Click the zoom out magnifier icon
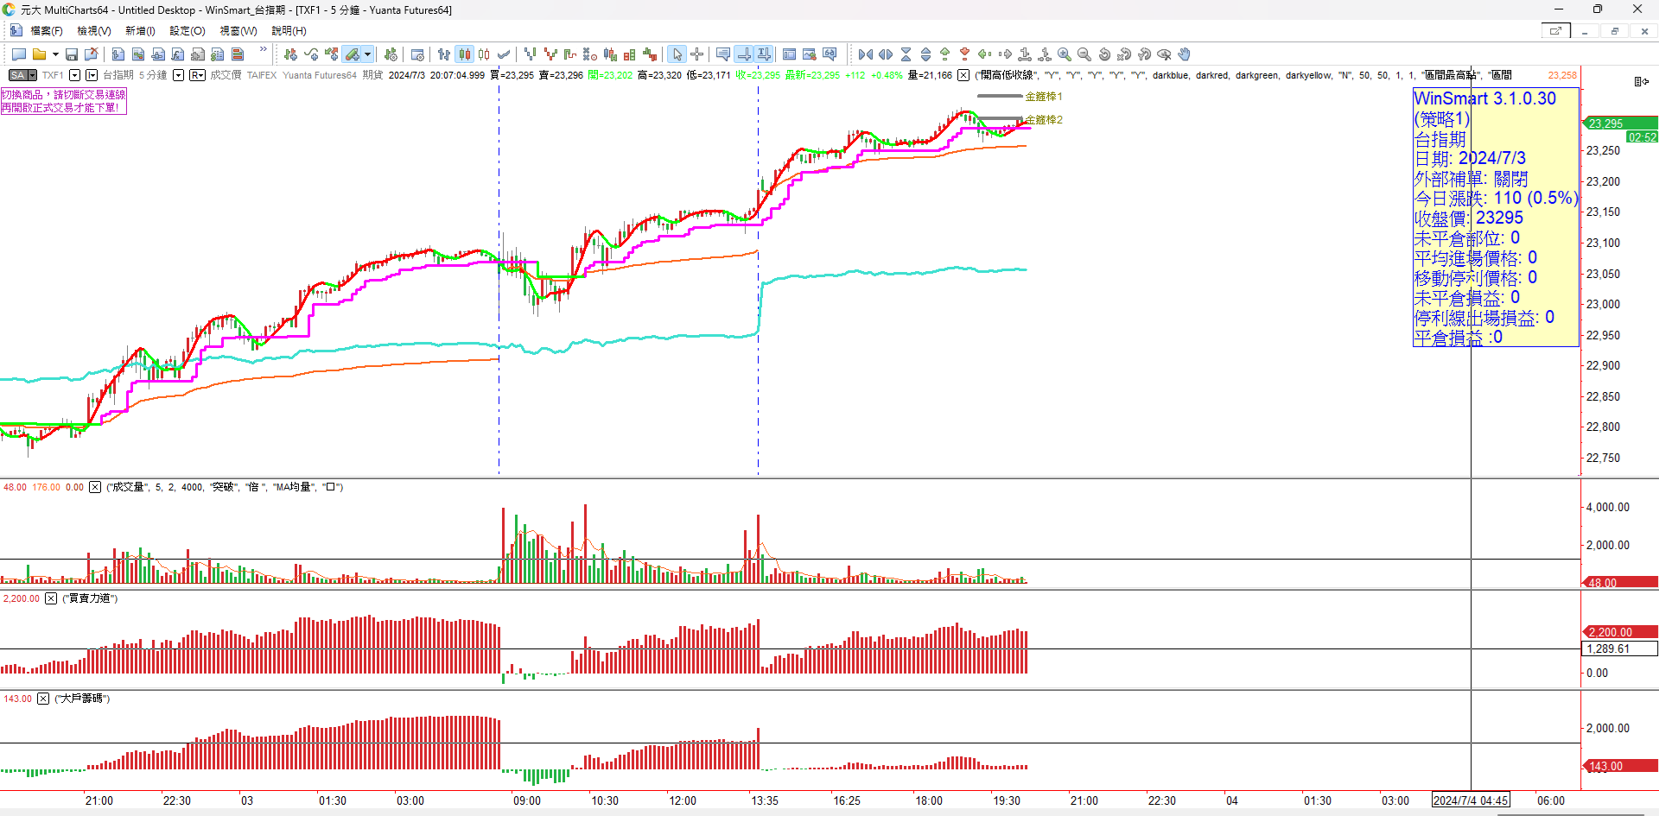 [1084, 54]
